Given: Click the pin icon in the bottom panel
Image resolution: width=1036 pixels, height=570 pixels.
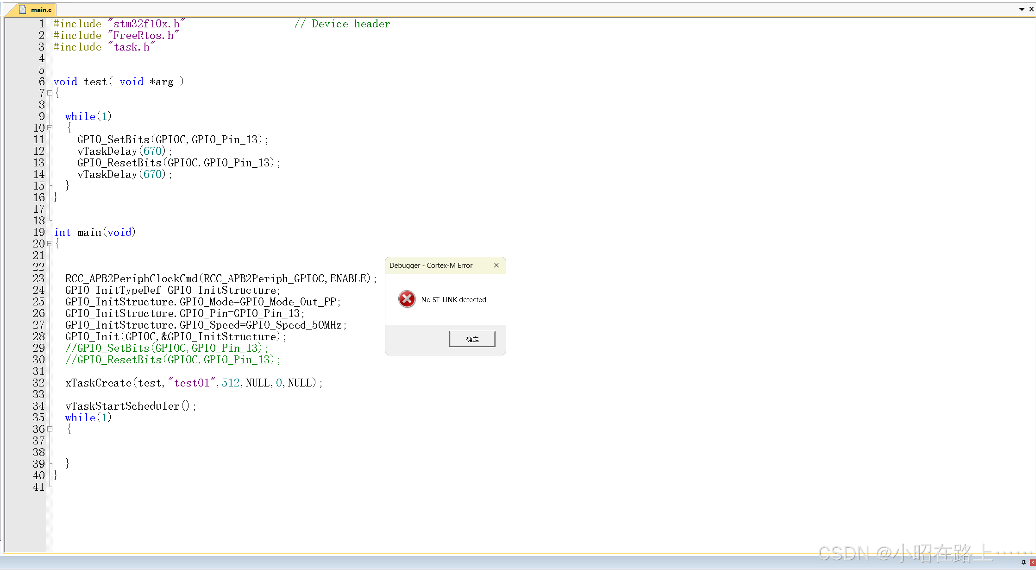Looking at the screenshot, I should click(1023, 562).
